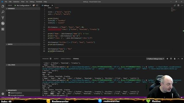Select the Debug view icon in activity bar

[3, 23]
